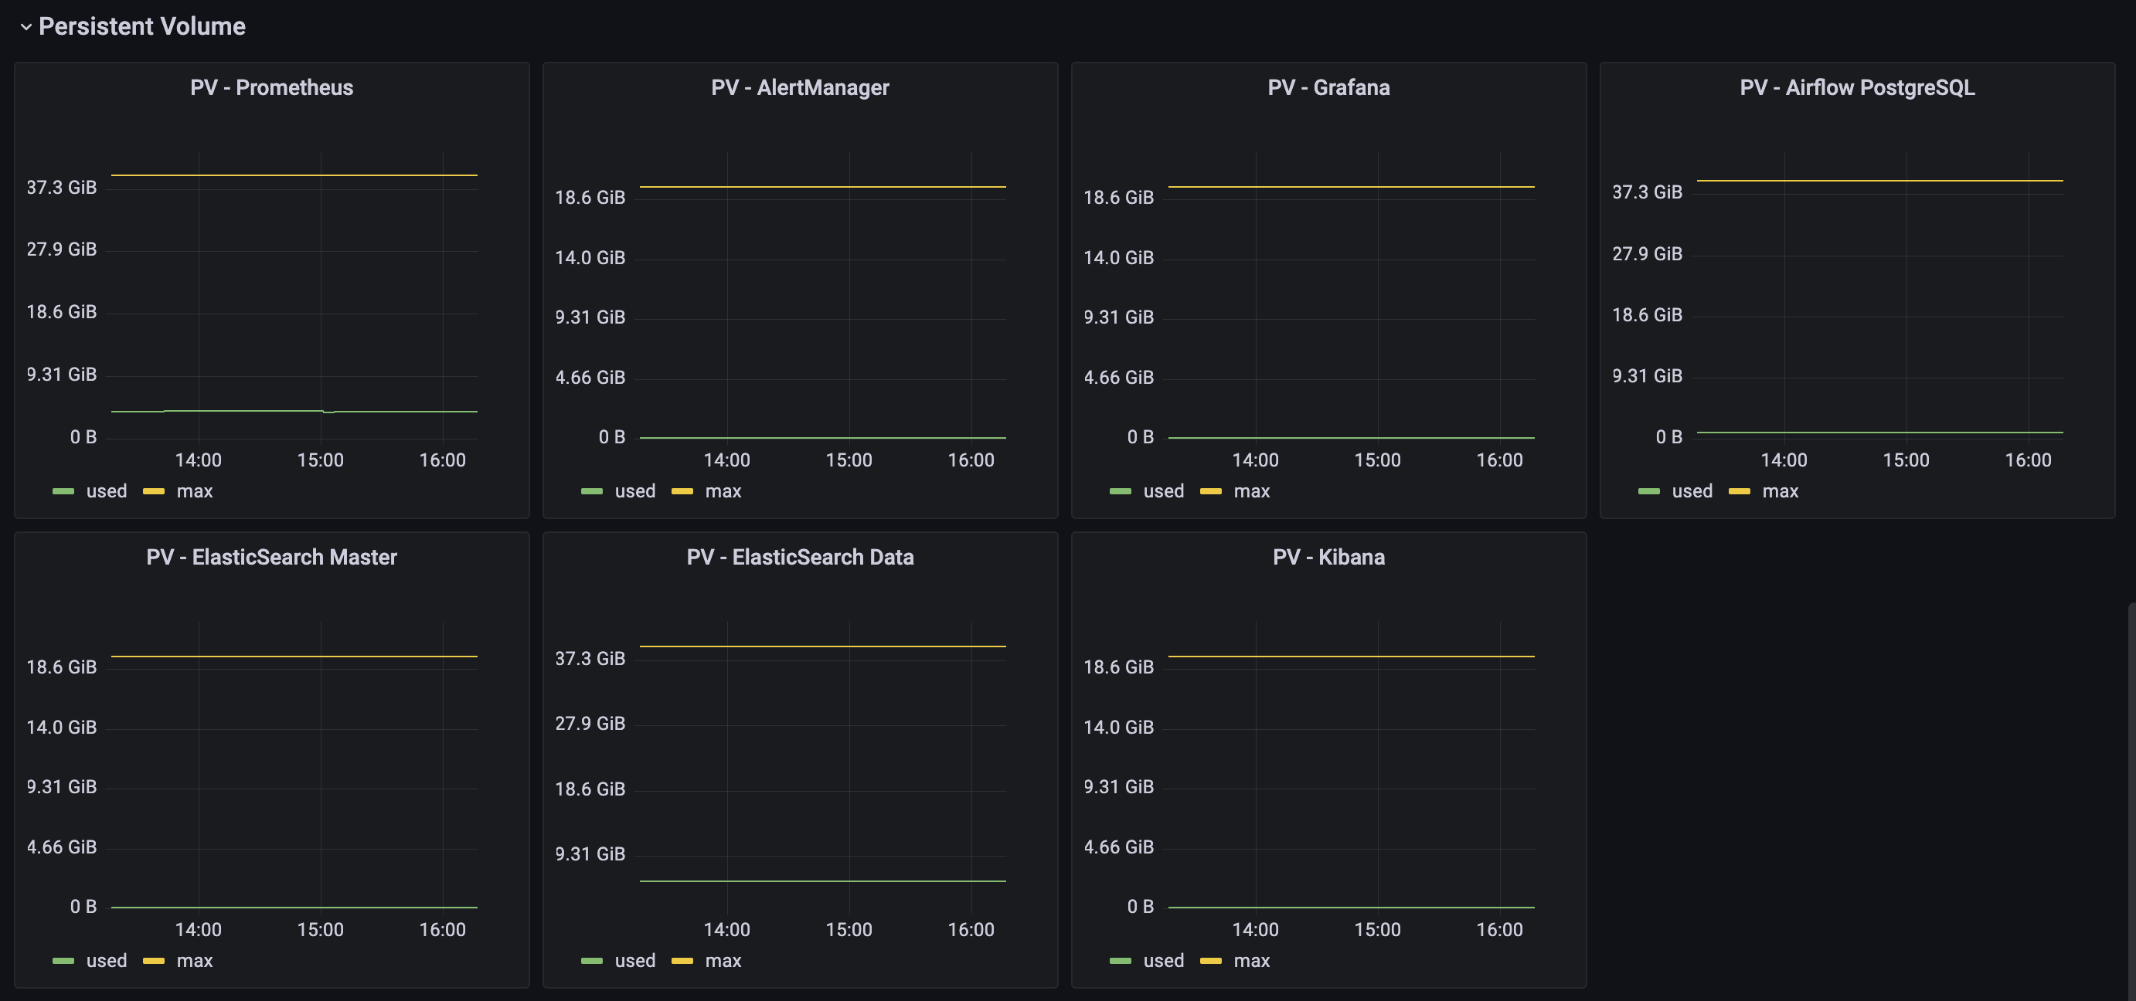Viewport: 2136px width, 1001px height.
Task: Click the dashboard vertical scrollbar
Action: point(2131,796)
